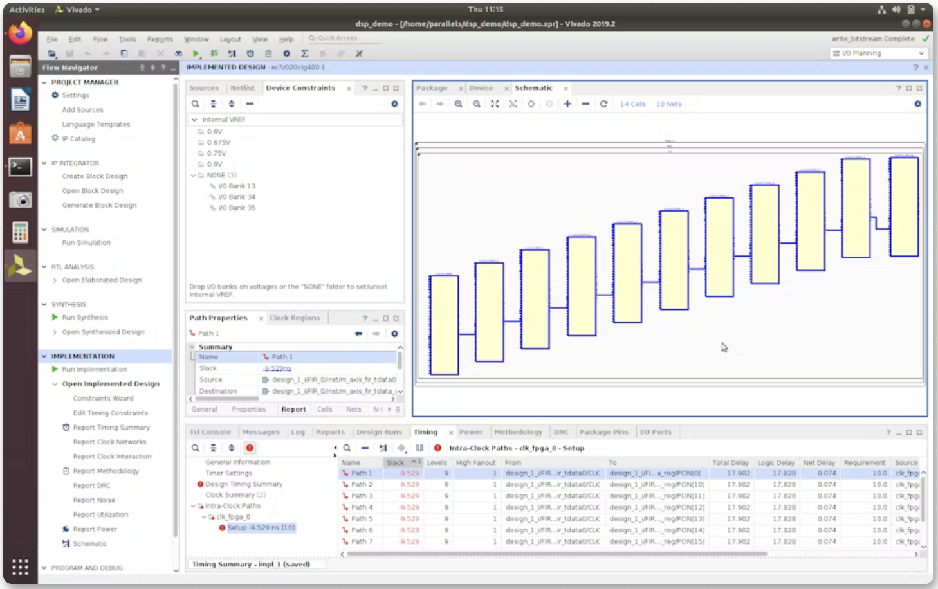
Task: Click the Quick Access search field
Action: [344, 38]
